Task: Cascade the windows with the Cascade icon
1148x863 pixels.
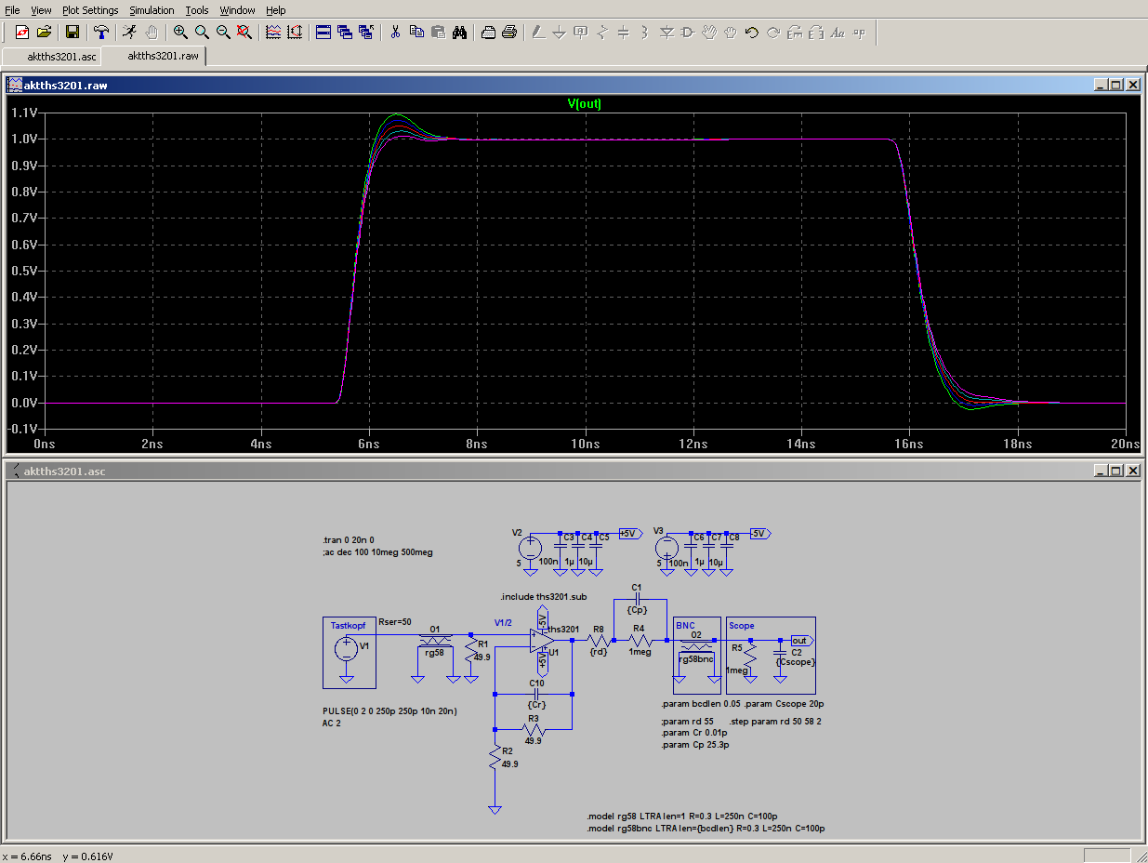Action: point(345,32)
